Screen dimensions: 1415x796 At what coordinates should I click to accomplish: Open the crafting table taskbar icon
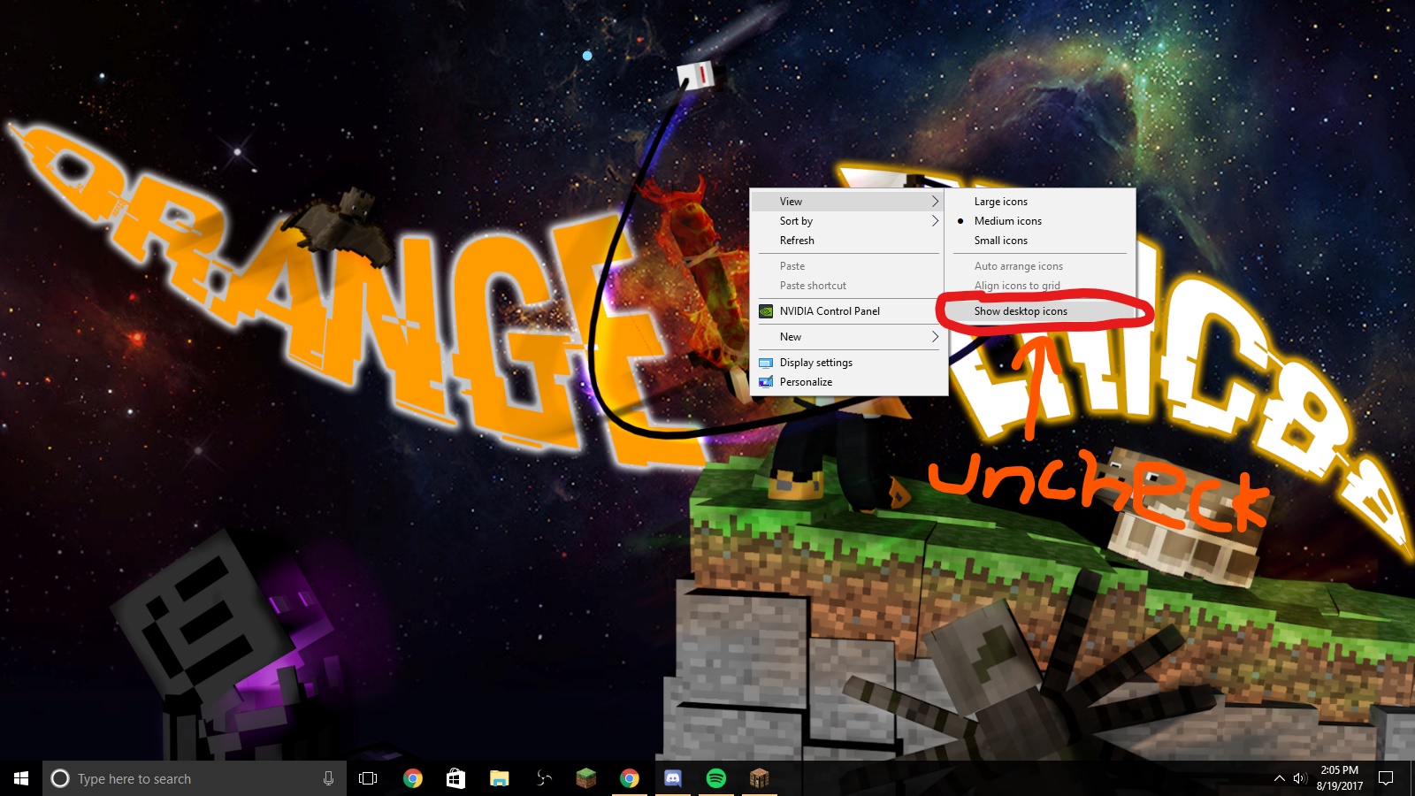click(x=760, y=778)
